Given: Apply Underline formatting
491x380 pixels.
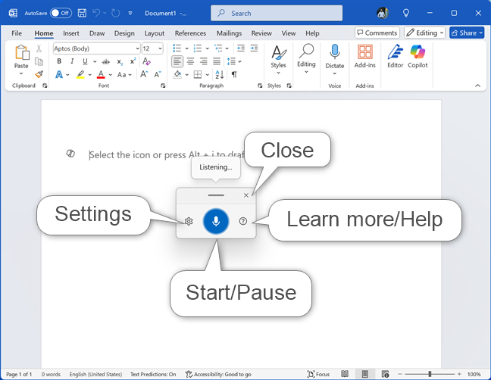Looking at the screenshot, I should [x=85, y=61].
